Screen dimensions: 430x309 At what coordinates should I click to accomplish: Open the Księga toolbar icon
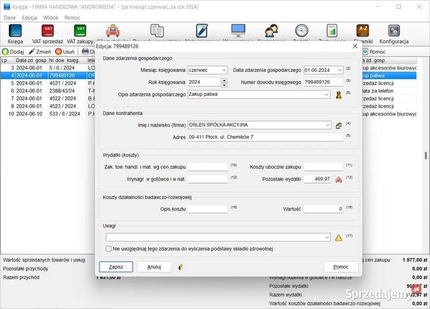point(15,34)
